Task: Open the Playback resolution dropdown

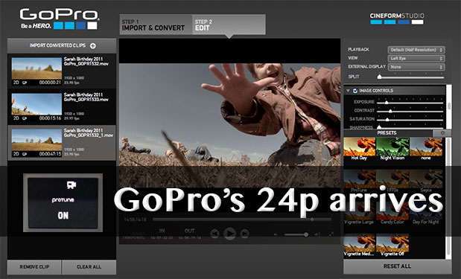Action: [416, 50]
